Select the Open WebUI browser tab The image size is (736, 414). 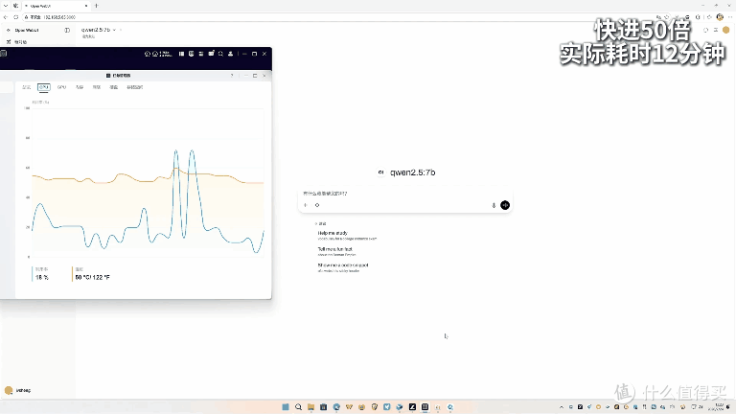tap(57, 6)
